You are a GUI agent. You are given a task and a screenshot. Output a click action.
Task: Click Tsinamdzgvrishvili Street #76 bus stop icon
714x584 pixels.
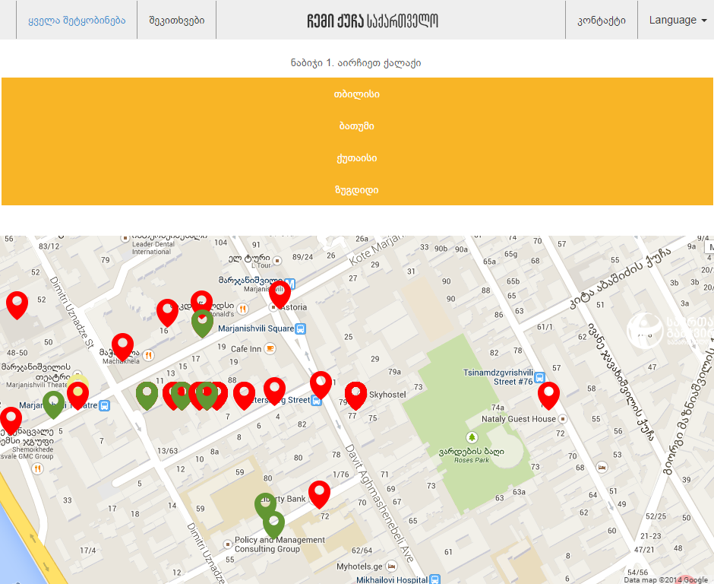click(539, 377)
